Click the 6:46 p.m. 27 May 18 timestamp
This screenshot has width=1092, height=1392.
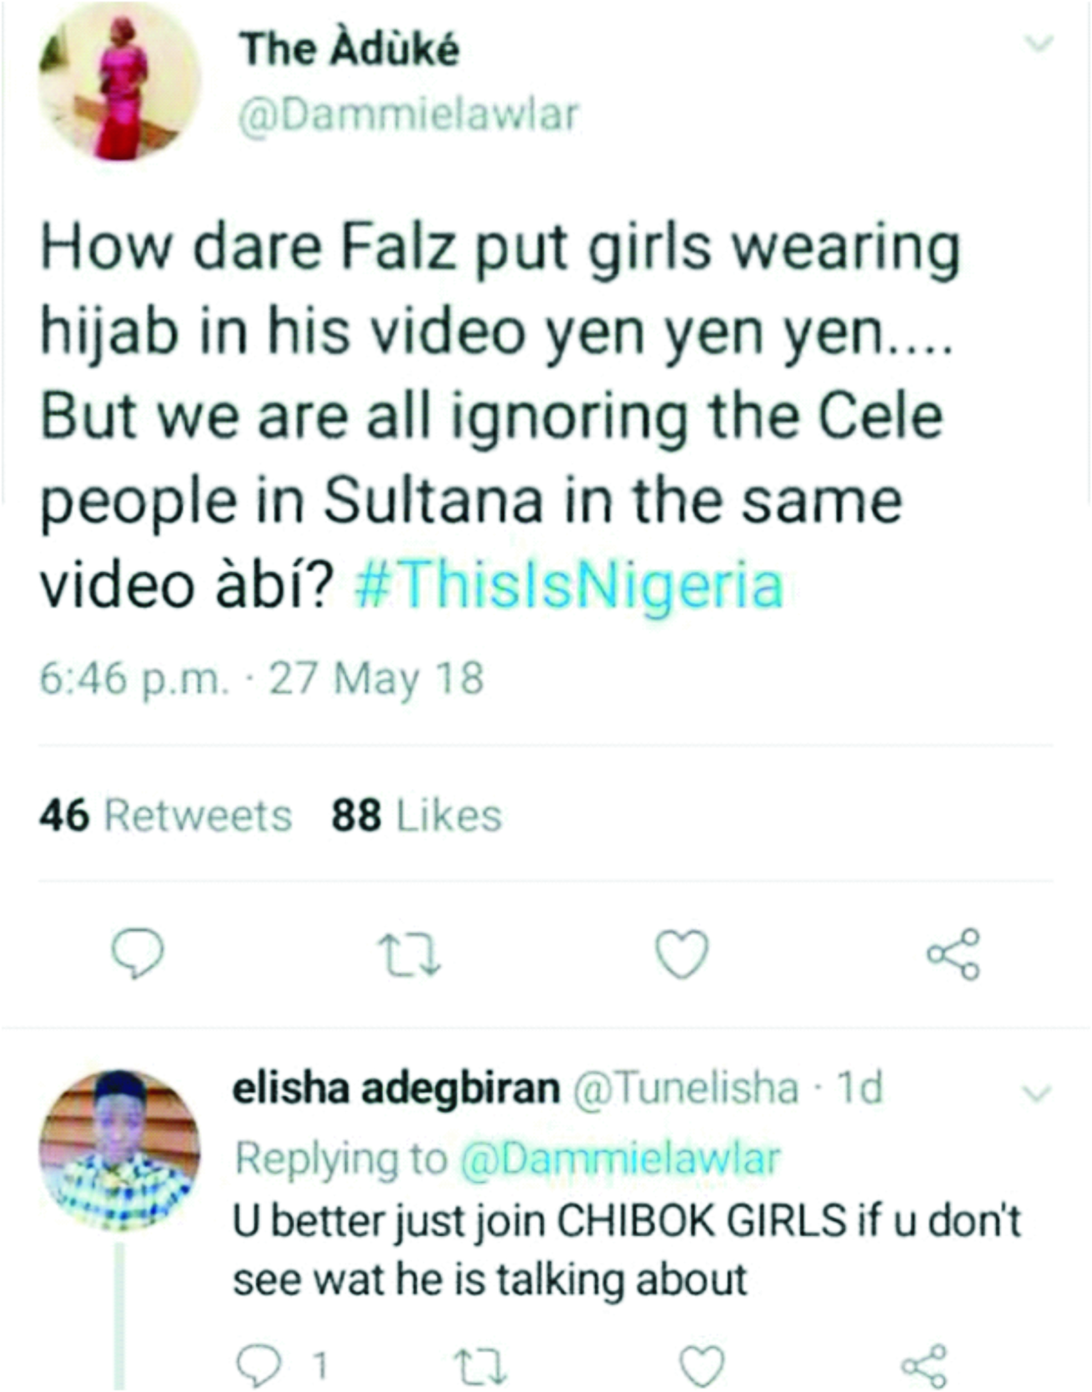(261, 678)
